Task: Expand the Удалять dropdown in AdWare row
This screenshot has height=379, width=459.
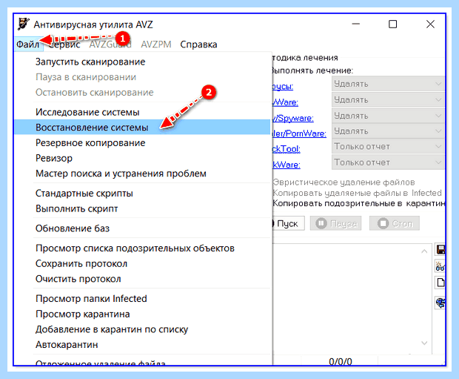Action: point(388,99)
